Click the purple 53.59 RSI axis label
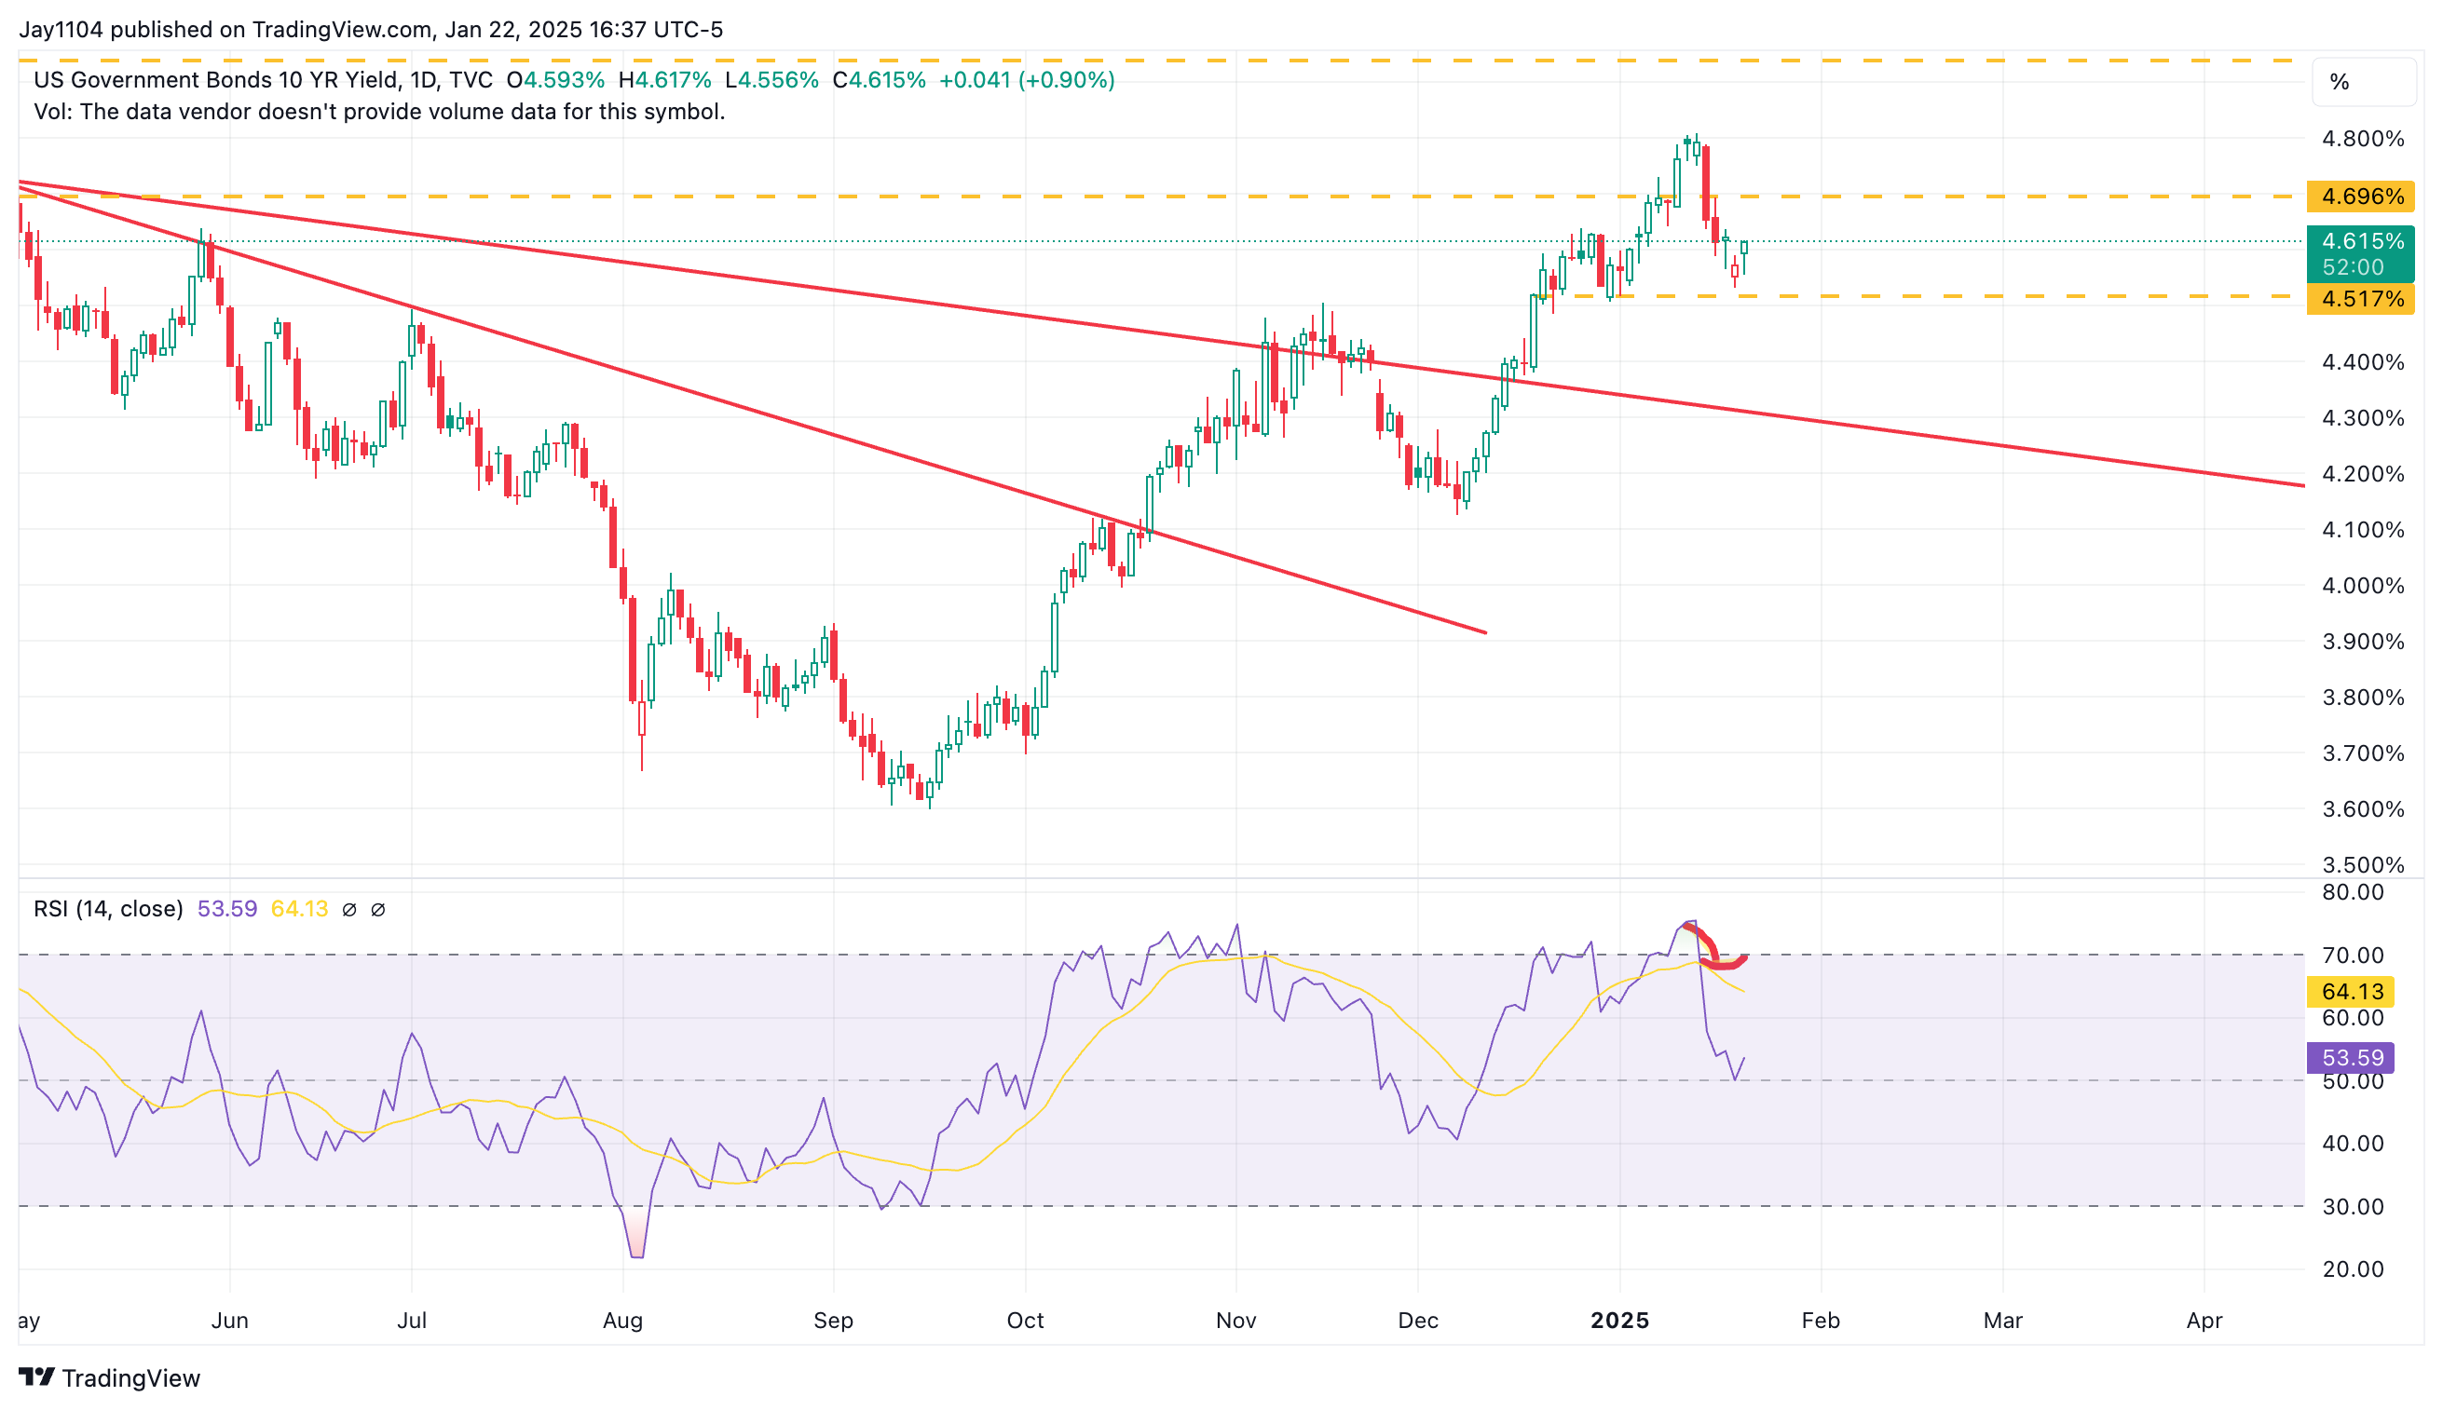The width and height of the screenshot is (2443, 1410). (x=2350, y=1058)
